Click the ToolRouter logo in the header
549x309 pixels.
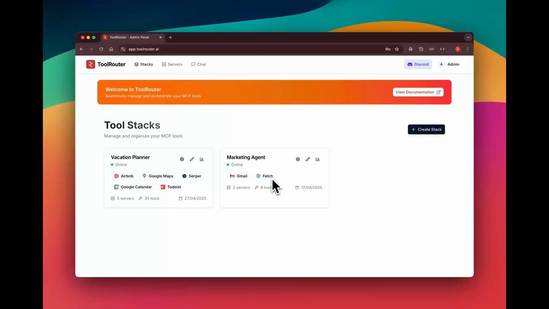click(x=106, y=65)
